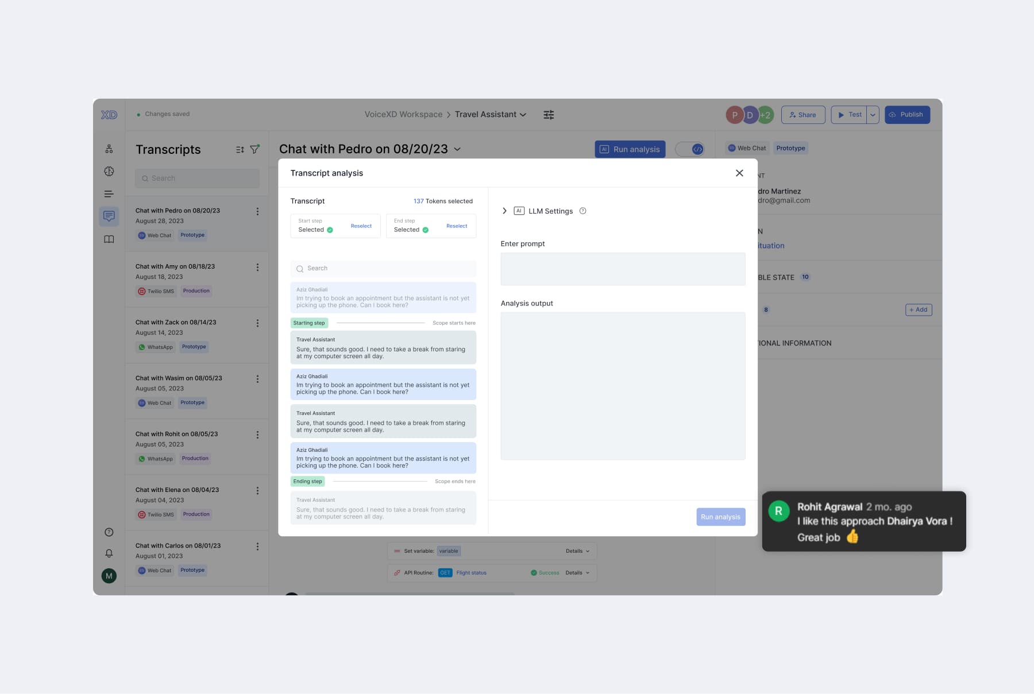Click the LLM Settings info icon
This screenshot has height=694, width=1034.
[x=582, y=211]
